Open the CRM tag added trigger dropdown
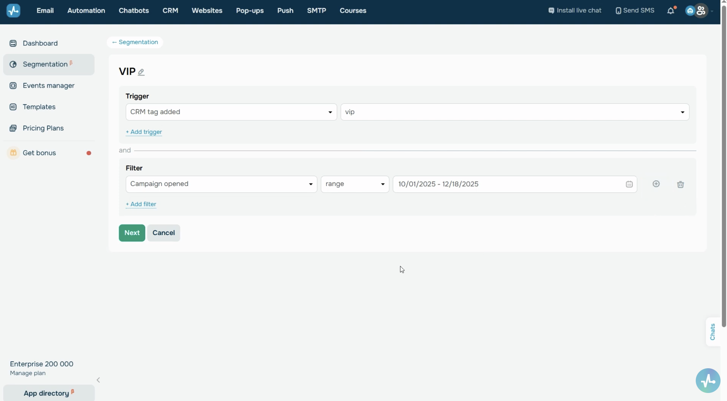The image size is (727, 401). pos(231,112)
